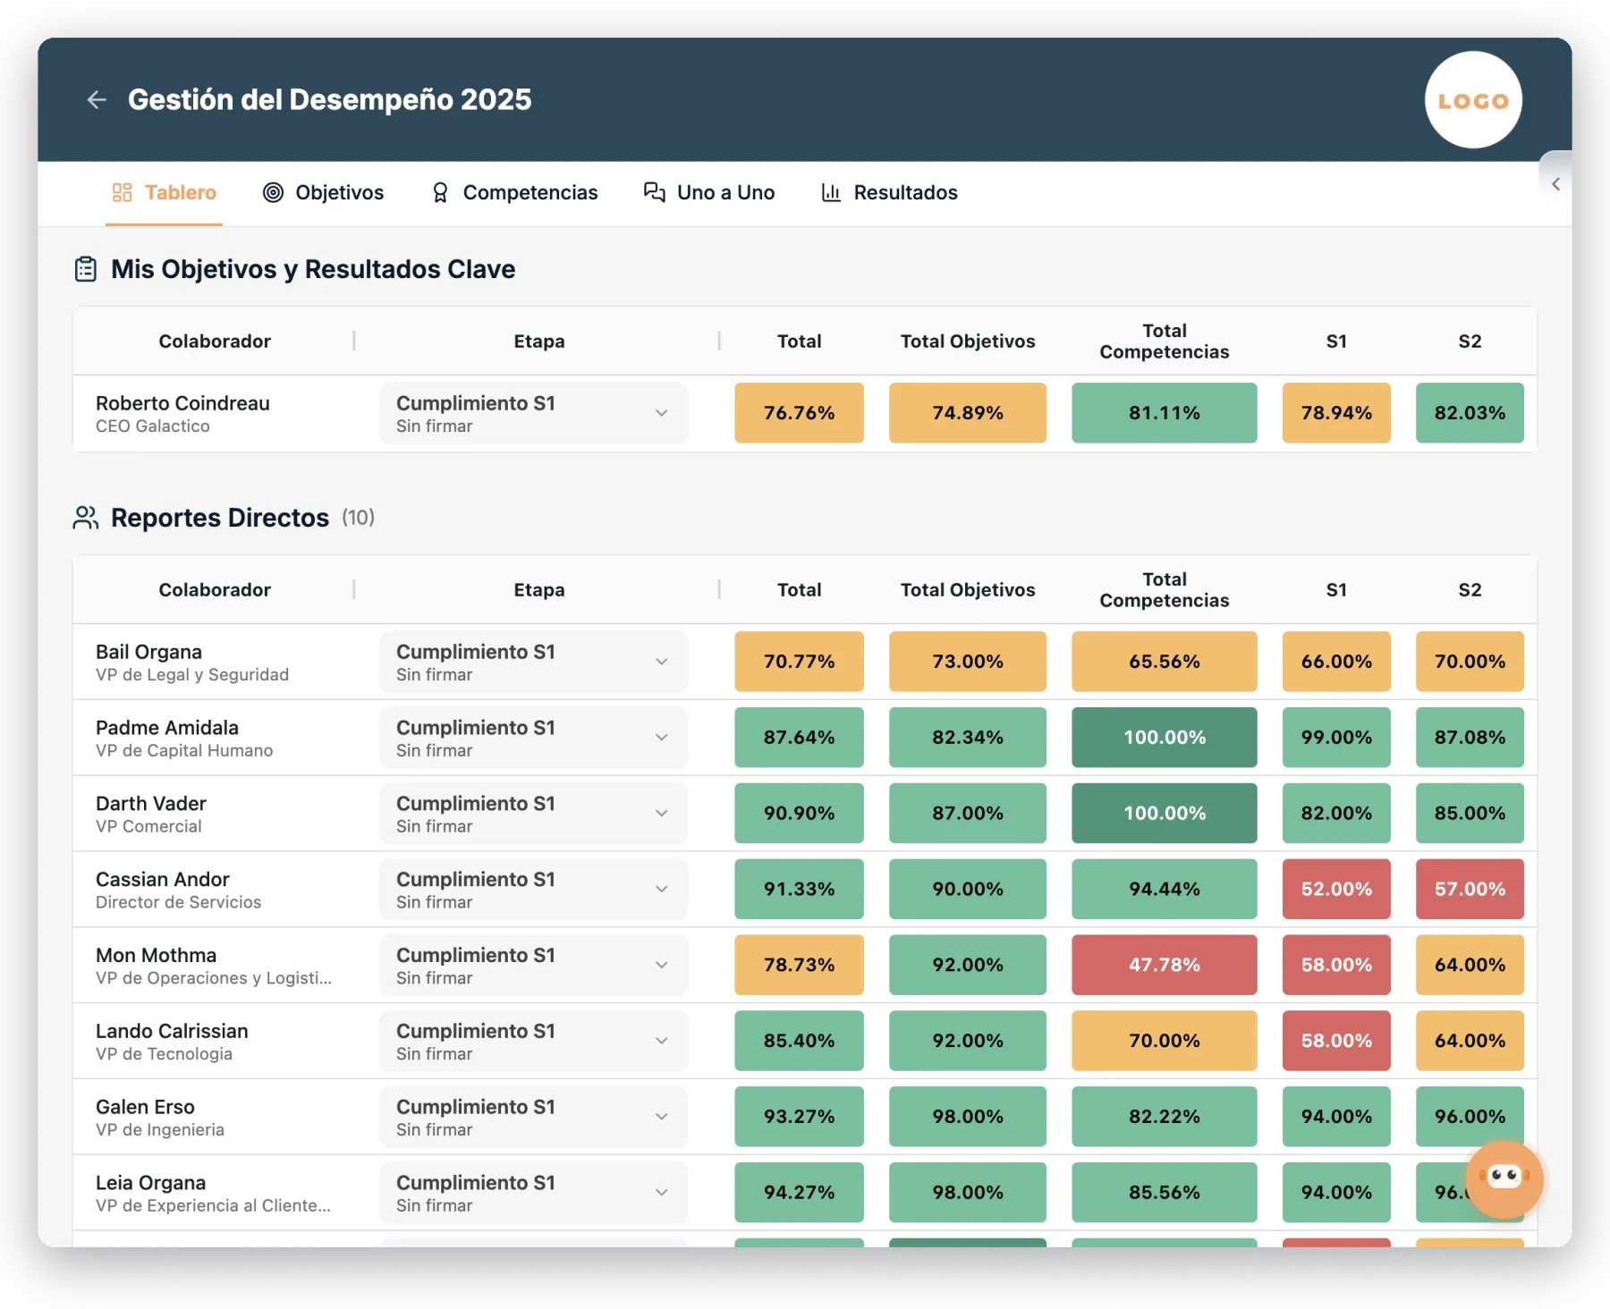Image resolution: width=1610 pixels, height=1309 pixels.
Task: Click Roberto's 82.03% S2 value
Action: pos(1470,413)
